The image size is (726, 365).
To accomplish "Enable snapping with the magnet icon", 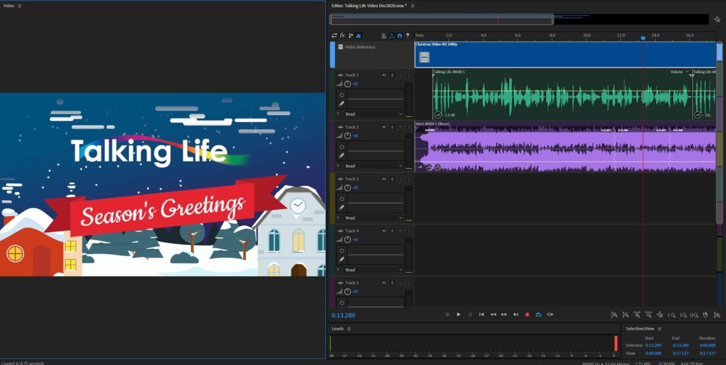I will click(x=399, y=35).
